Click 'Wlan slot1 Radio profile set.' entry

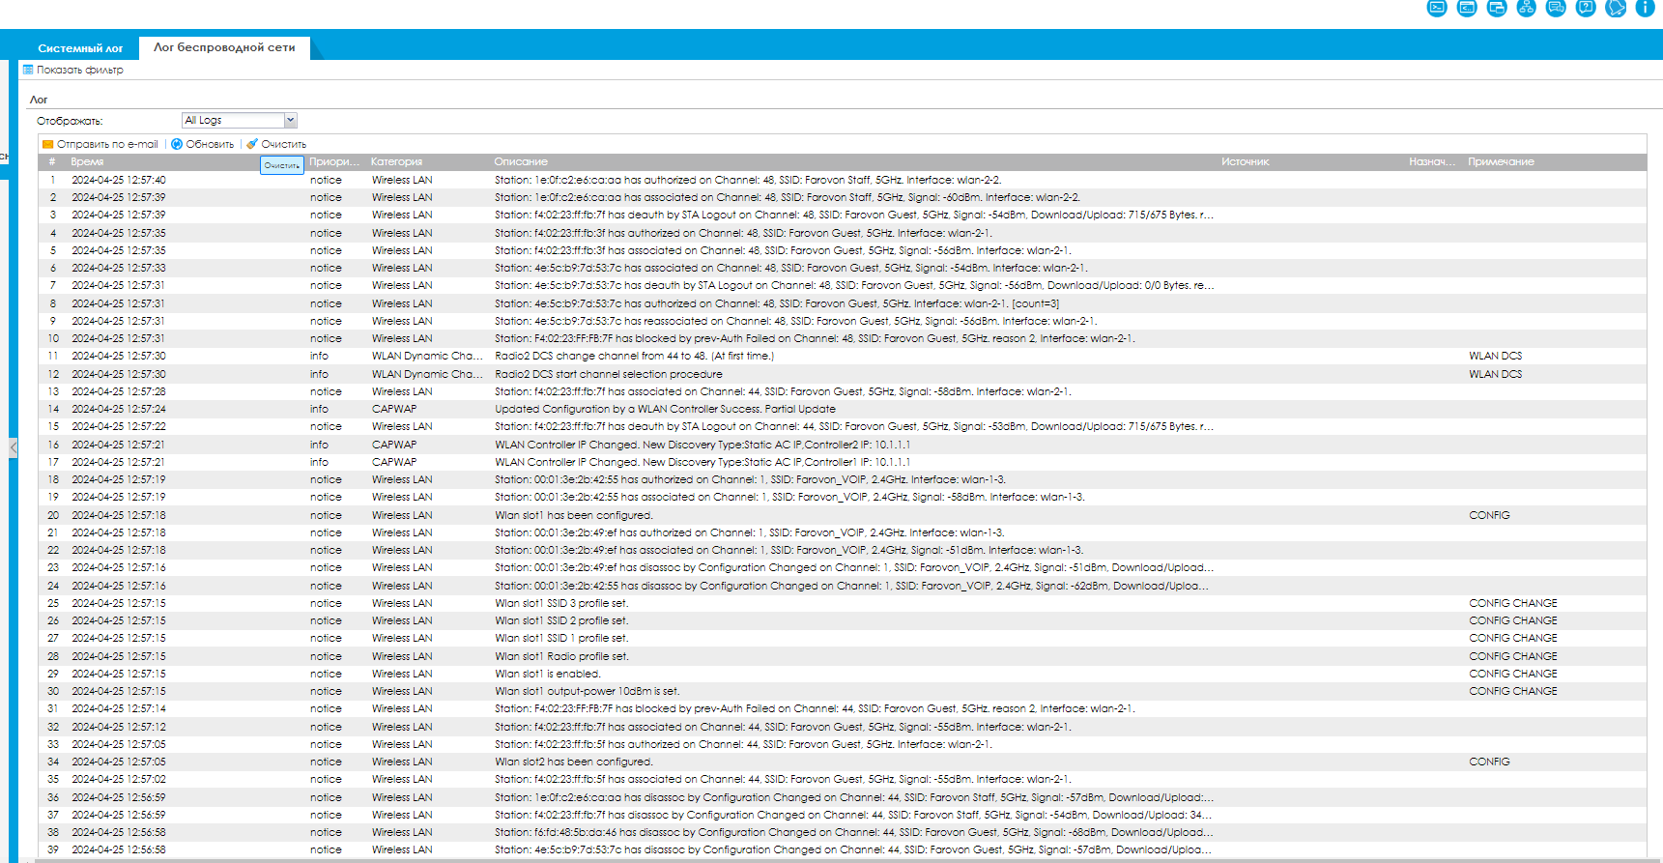561,656
